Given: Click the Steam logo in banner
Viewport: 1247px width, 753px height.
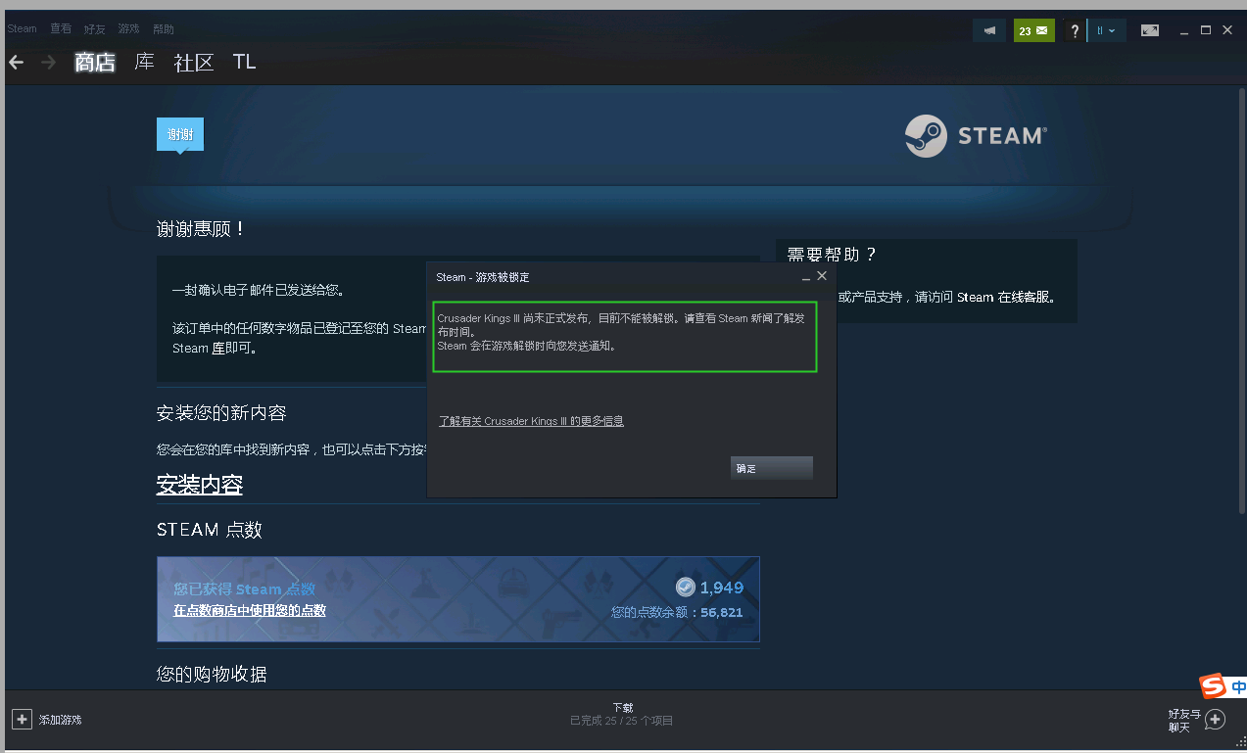Looking at the screenshot, I should (976, 136).
